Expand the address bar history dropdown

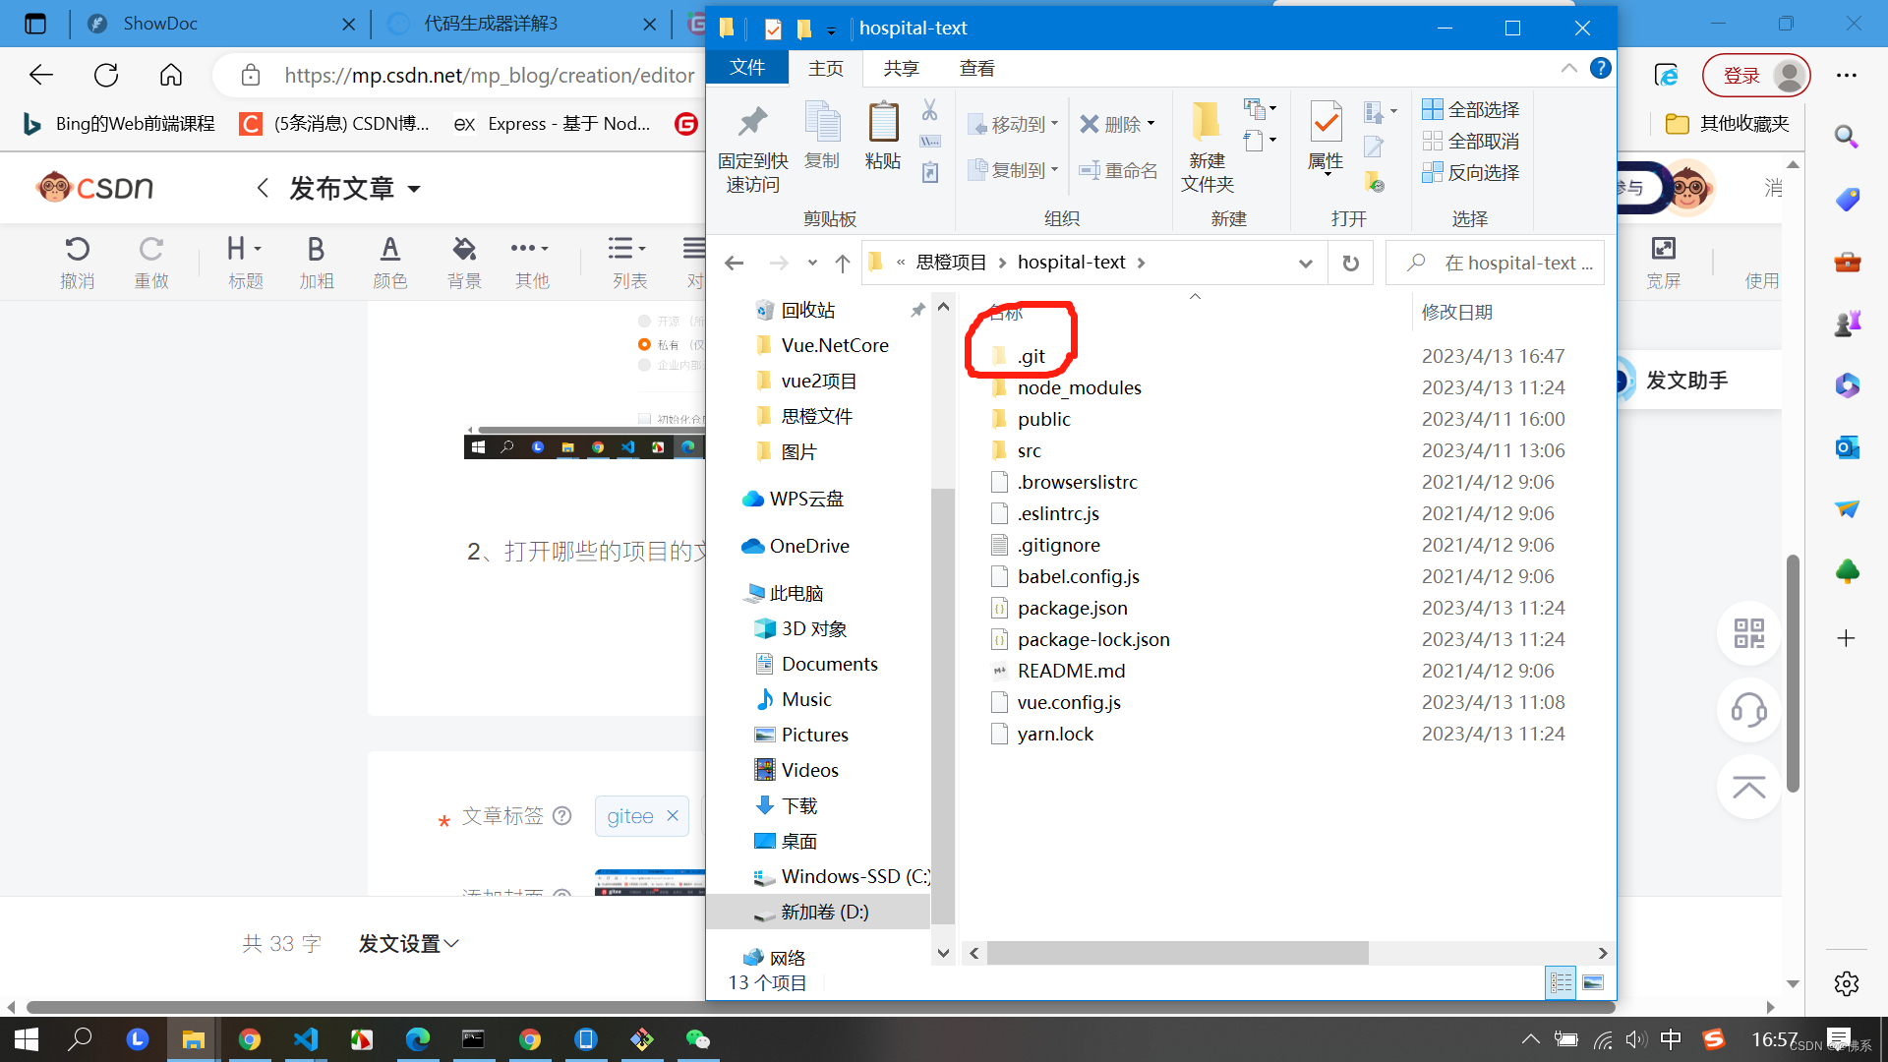1305,263
